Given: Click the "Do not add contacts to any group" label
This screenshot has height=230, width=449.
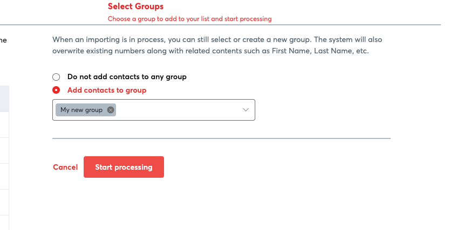Looking at the screenshot, I should point(127,77).
